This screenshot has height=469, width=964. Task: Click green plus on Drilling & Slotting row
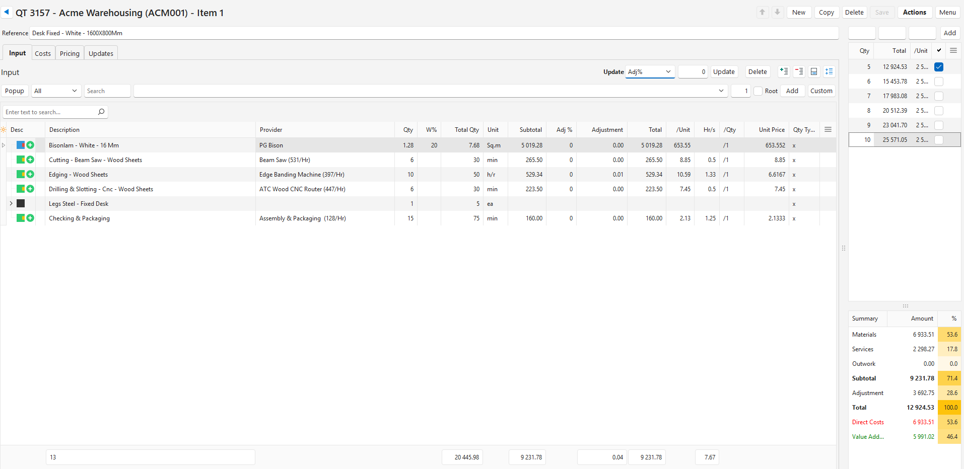point(30,189)
